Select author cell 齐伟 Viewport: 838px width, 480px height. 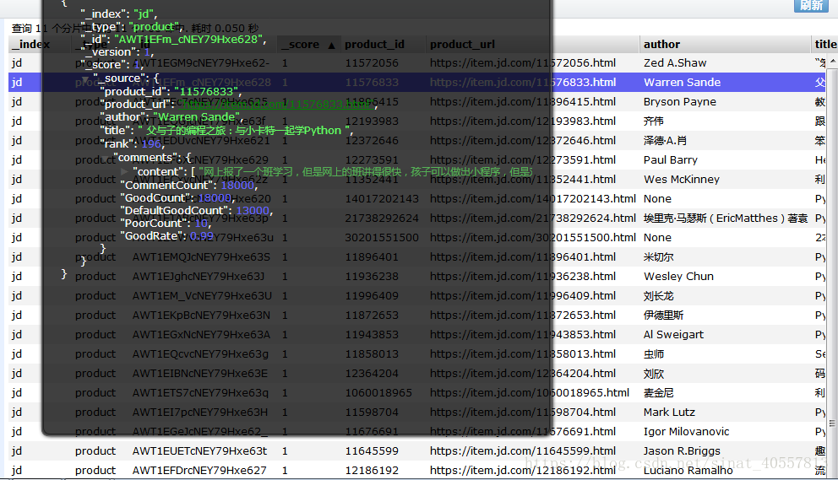654,121
